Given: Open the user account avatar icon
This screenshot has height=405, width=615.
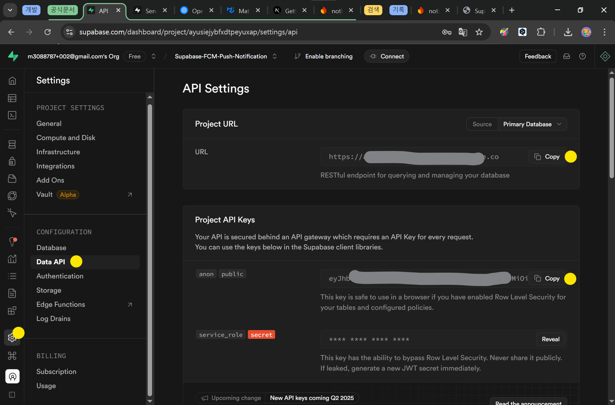Looking at the screenshot, I should coord(12,376).
